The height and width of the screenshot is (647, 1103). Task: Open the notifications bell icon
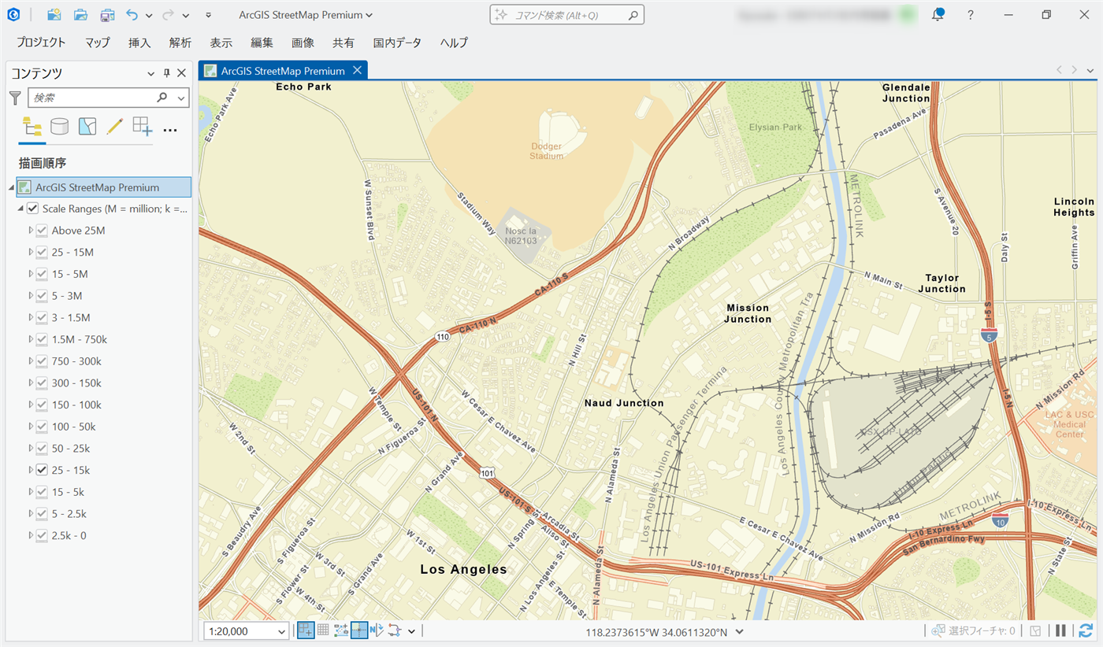(938, 15)
